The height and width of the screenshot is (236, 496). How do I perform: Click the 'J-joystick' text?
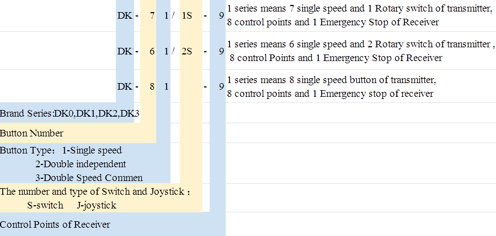97,206
